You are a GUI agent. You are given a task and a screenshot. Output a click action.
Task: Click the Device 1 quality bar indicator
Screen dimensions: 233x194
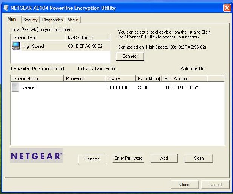point(118,87)
